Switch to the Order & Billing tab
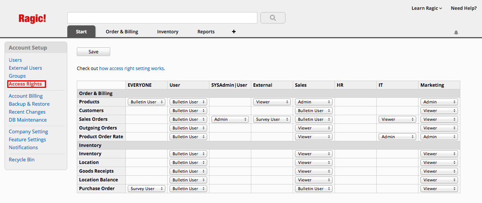This screenshot has width=482, height=203. pos(122,32)
